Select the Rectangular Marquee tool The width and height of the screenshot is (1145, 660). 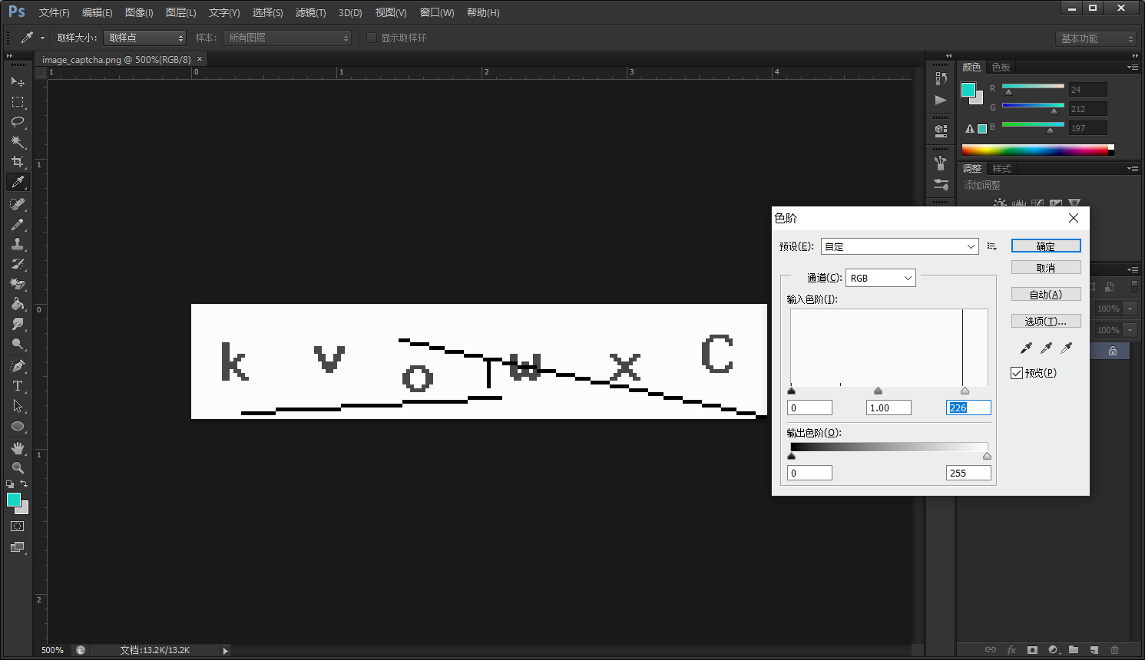18,102
